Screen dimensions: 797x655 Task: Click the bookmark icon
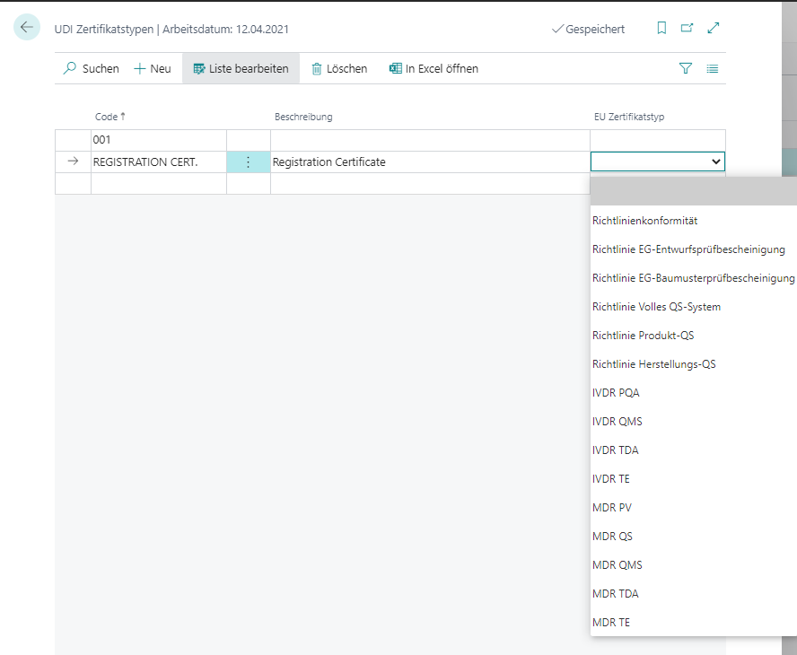(x=661, y=29)
